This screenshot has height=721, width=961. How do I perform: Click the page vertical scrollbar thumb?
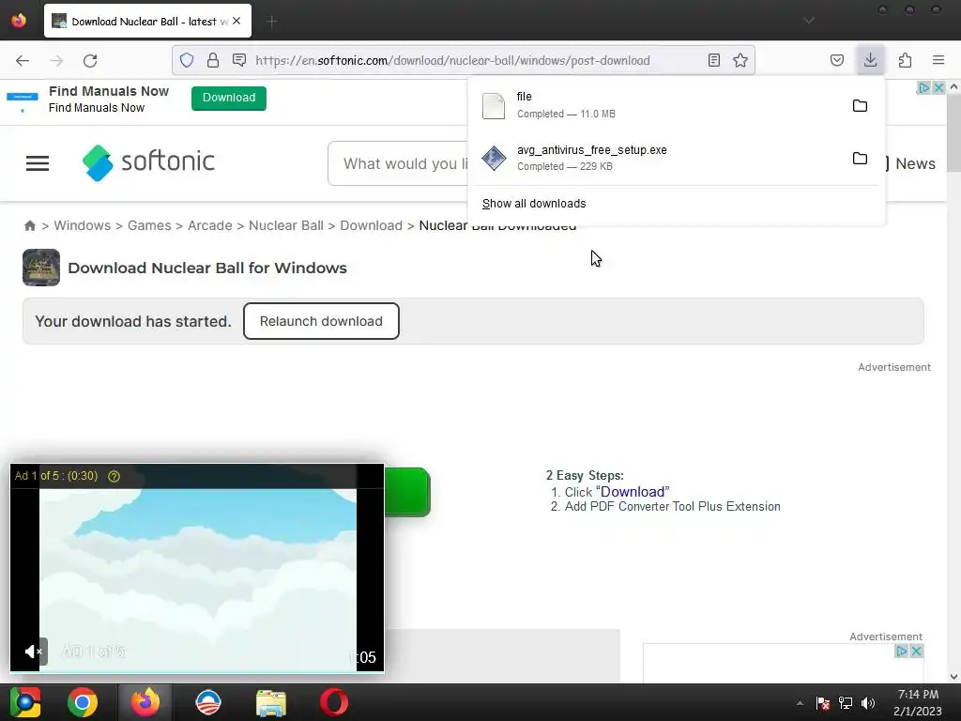pyautogui.click(x=953, y=133)
